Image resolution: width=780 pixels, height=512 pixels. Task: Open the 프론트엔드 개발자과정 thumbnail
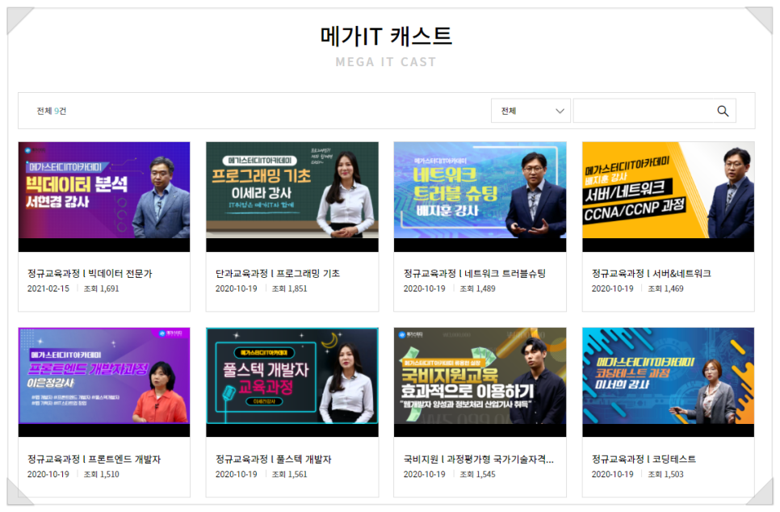104,382
